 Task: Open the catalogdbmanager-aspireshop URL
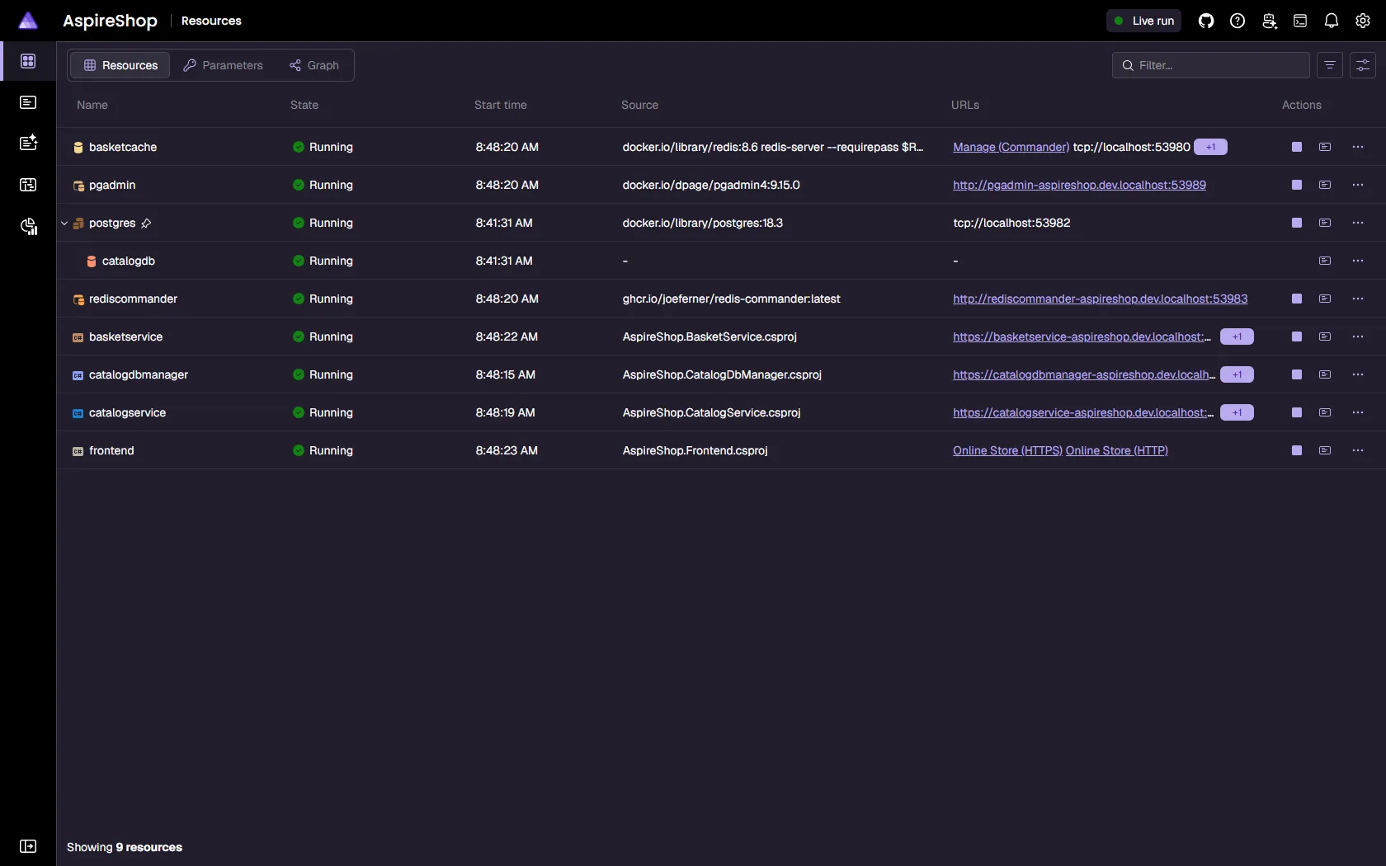coord(1084,374)
